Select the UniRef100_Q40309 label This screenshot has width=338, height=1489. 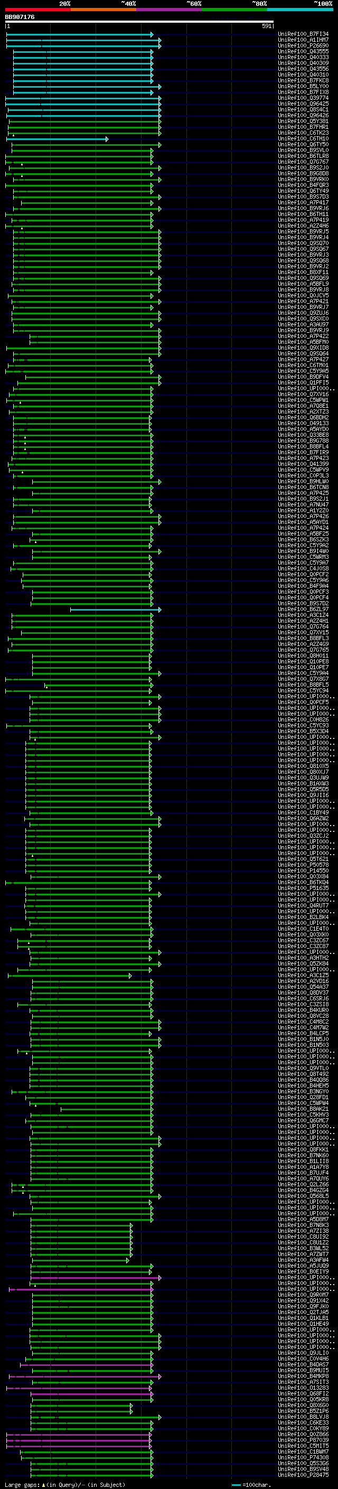[303, 63]
